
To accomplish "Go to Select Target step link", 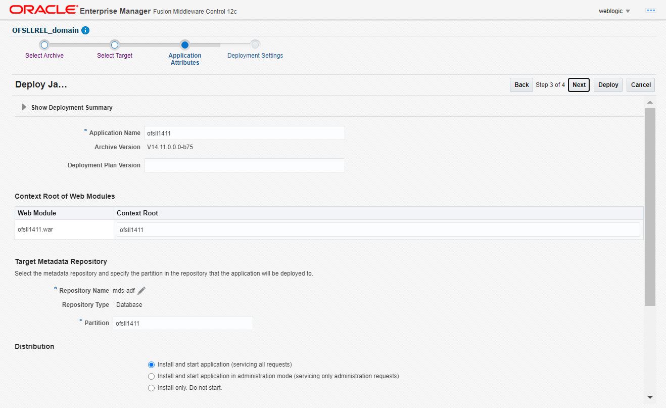I will click(115, 56).
